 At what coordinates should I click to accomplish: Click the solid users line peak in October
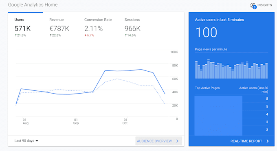(x=141, y=70)
